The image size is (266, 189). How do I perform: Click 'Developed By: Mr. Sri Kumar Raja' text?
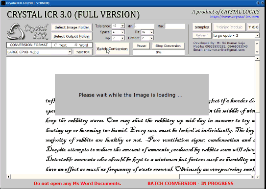(219, 43)
